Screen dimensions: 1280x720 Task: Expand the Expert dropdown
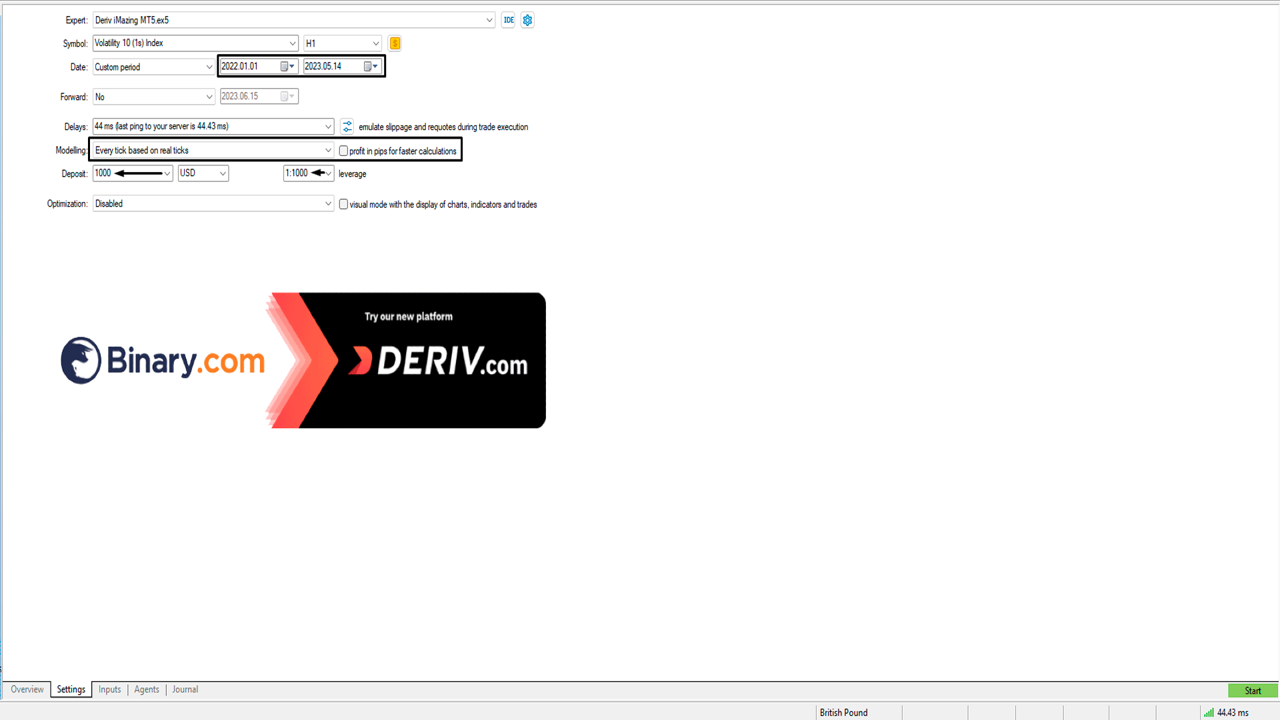(489, 20)
